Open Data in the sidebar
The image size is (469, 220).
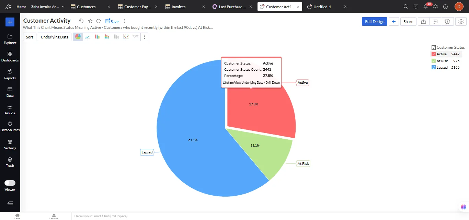coord(10,92)
